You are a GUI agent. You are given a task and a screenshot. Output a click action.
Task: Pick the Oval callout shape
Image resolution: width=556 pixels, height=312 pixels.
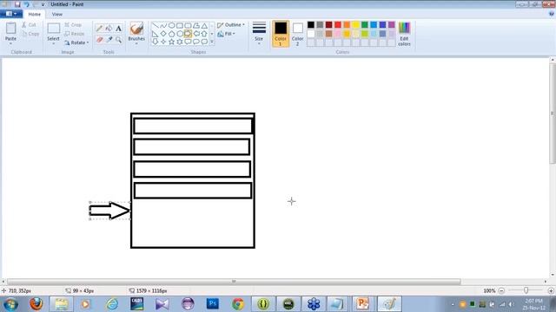(x=196, y=42)
